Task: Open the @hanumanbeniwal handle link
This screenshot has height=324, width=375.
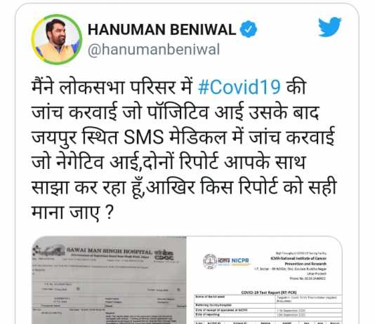Action: click(x=154, y=50)
